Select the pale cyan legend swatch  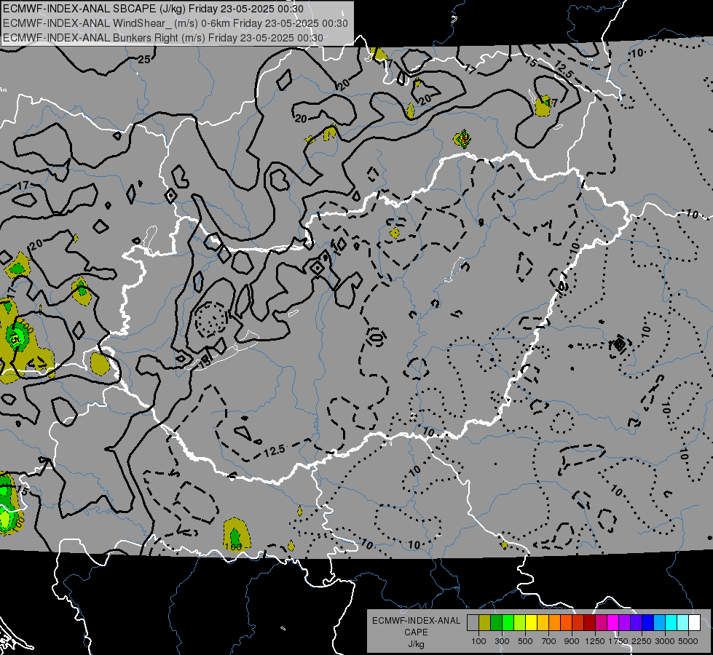683,623
